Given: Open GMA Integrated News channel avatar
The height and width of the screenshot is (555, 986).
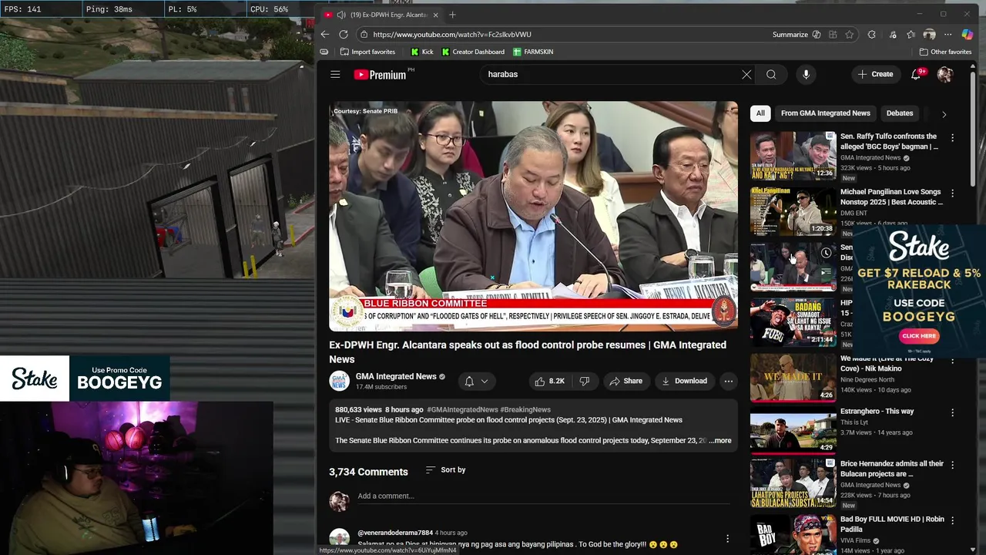Looking at the screenshot, I should point(339,381).
